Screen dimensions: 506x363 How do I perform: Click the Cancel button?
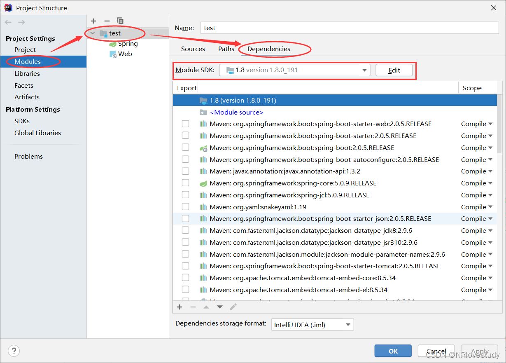pyautogui.click(x=436, y=351)
